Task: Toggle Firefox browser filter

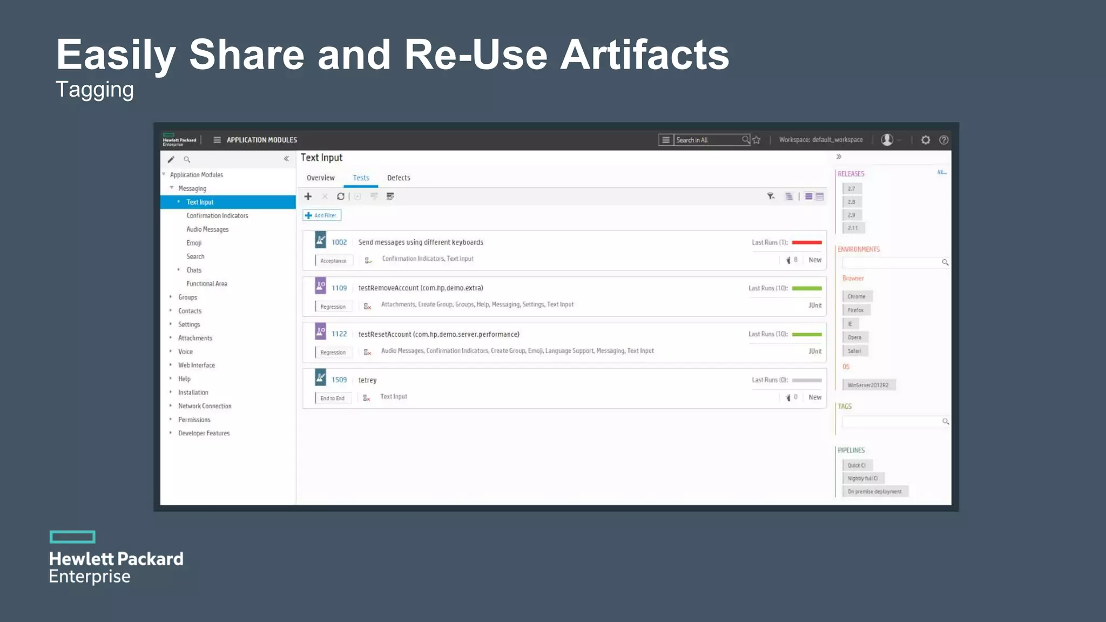Action: (x=855, y=310)
